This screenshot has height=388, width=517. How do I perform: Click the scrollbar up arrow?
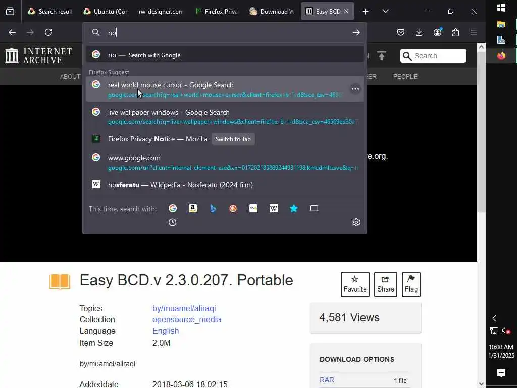pos(481,47)
